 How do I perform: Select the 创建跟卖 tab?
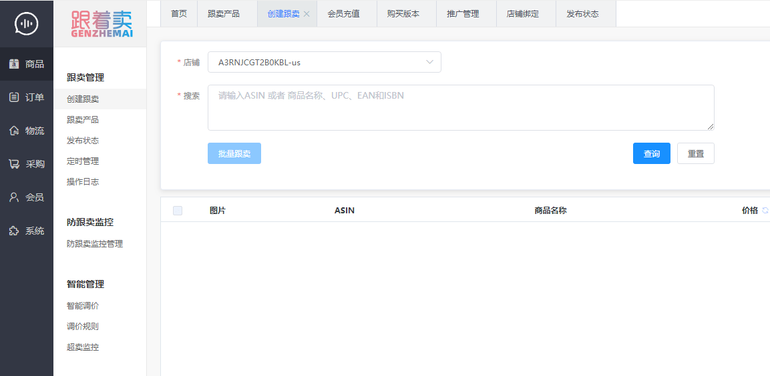click(x=283, y=14)
